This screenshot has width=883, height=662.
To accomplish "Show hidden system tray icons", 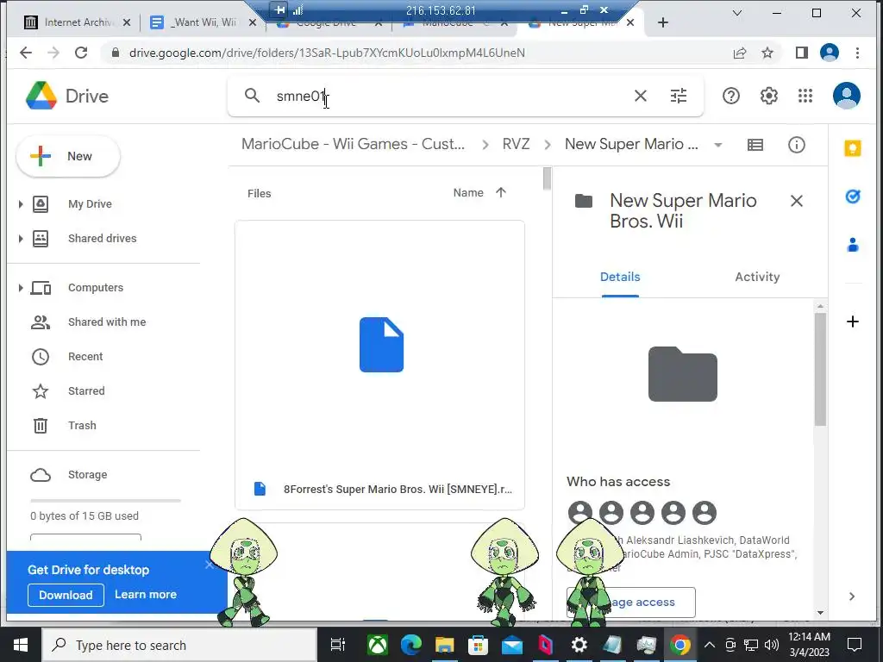I will 710,645.
